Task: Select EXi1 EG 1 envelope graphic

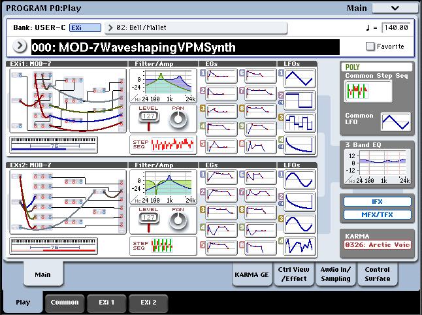Action: pyautogui.click(x=221, y=76)
